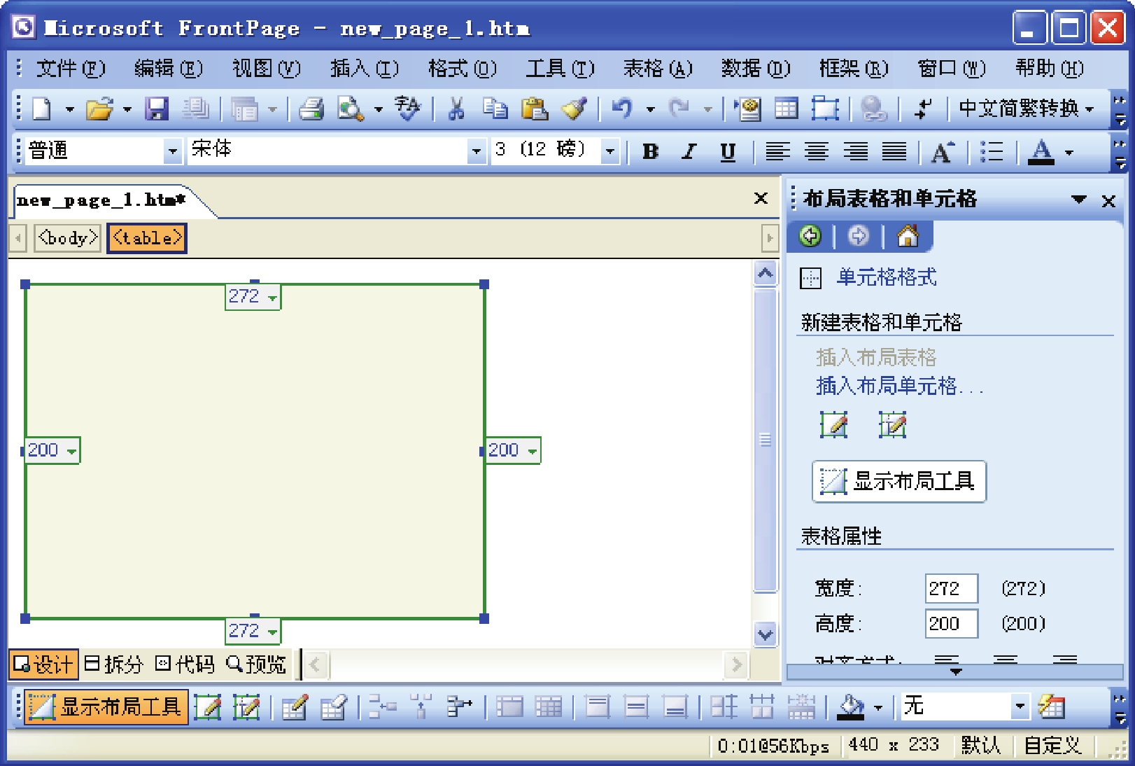Image resolution: width=1135 pixels, height=766 pixels.
Task: Open the font size 3 (12 磅) dropdown
Action: click(x=610, y=151)
